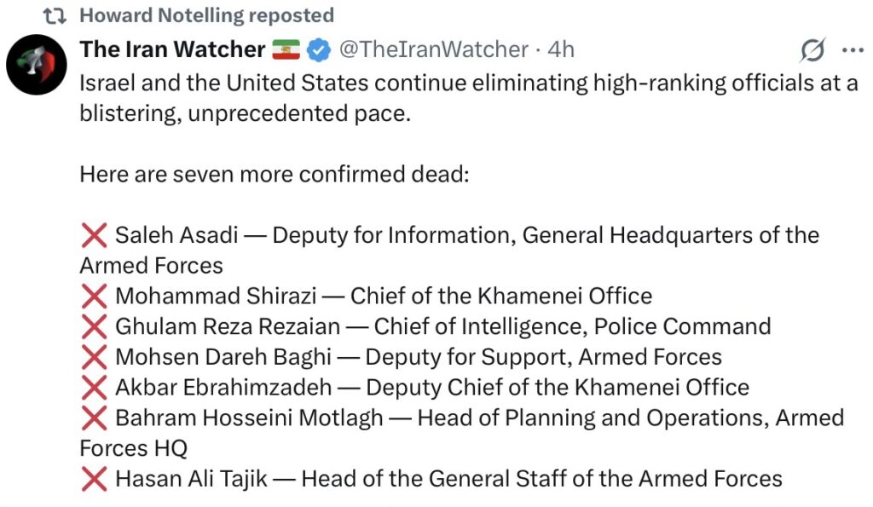Click the blue verified checkmark badge
The height and width of the screenshot is (507, 873).
tap(319, 50)
